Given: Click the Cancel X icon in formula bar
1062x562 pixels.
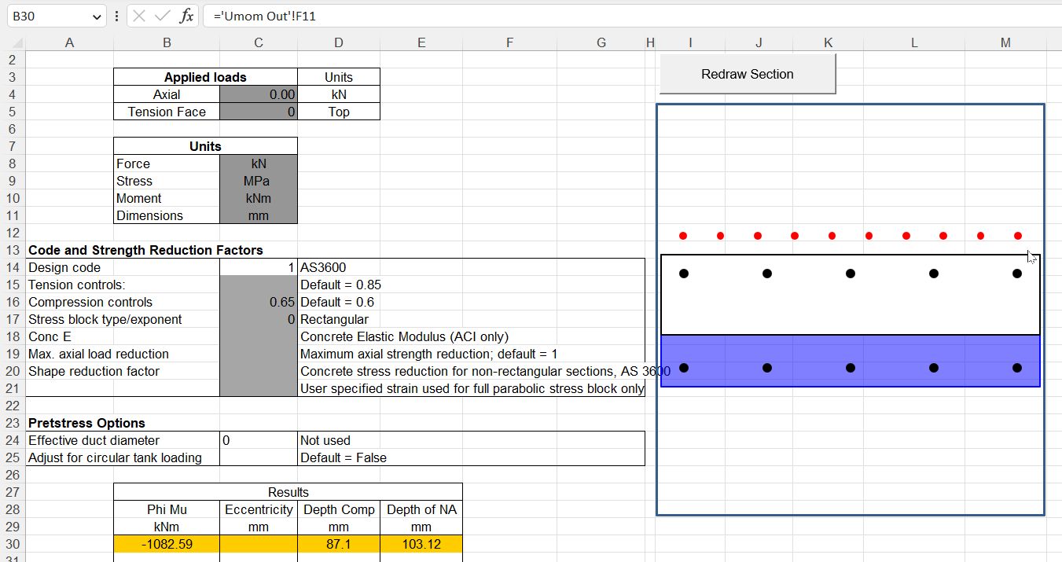Looking at the screenshot, I should [x=139, y=16].
